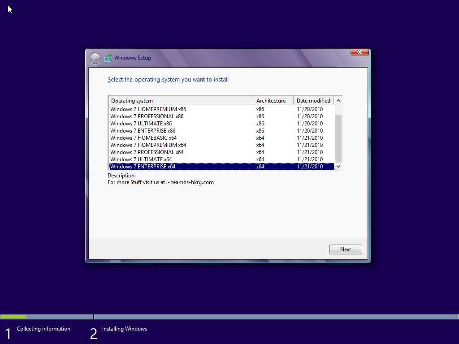Select Windows 7 ENTERPRISE x64 row

[221, 167]
